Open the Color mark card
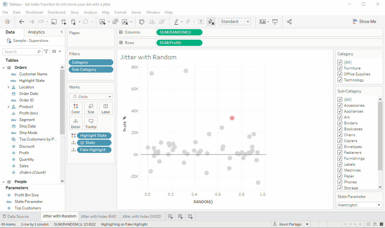 [76, 109]
